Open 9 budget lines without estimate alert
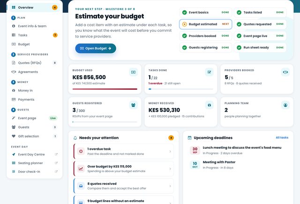Viewport: 300px width, 204px height. 124,200
